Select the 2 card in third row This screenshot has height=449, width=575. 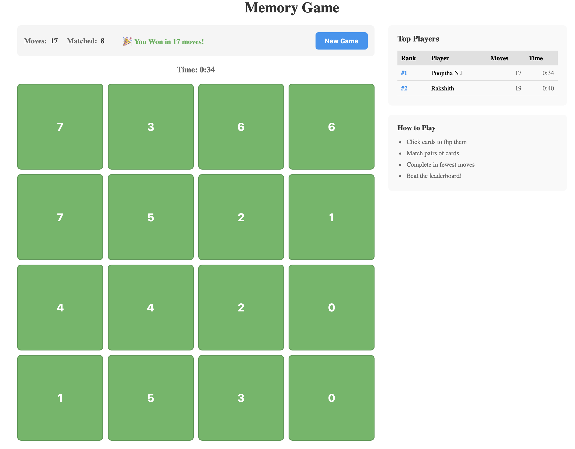coord(241,307)
